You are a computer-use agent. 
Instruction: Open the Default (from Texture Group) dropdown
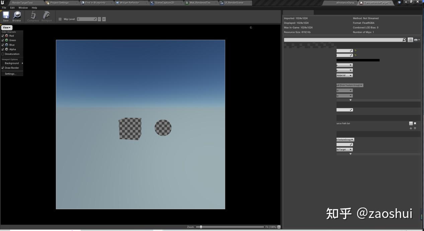[349, 85]
